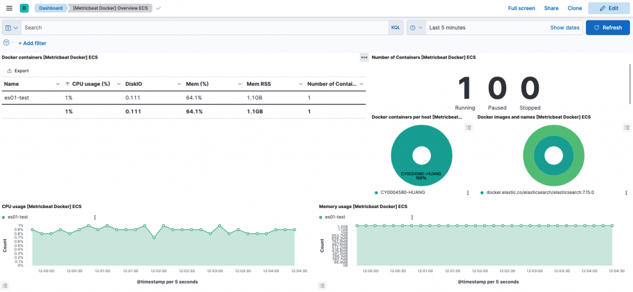This screenshot has width=633, height=292.
Task: Toggle legend of Docker containers per host
Action: pyautogui.click(x=469, y=127)
